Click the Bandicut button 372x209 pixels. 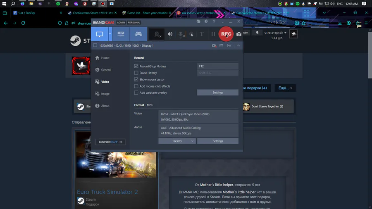(110, 142)
